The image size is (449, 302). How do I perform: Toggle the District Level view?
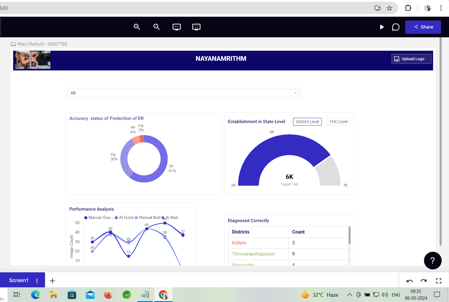point(307,122)
